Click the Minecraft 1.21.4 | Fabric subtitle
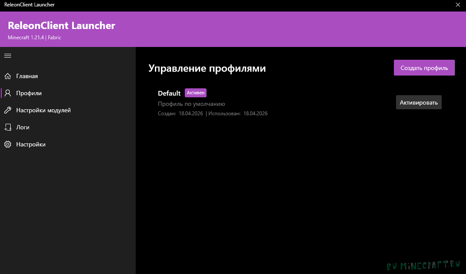466x274 pixels. (x=35, y=38)
